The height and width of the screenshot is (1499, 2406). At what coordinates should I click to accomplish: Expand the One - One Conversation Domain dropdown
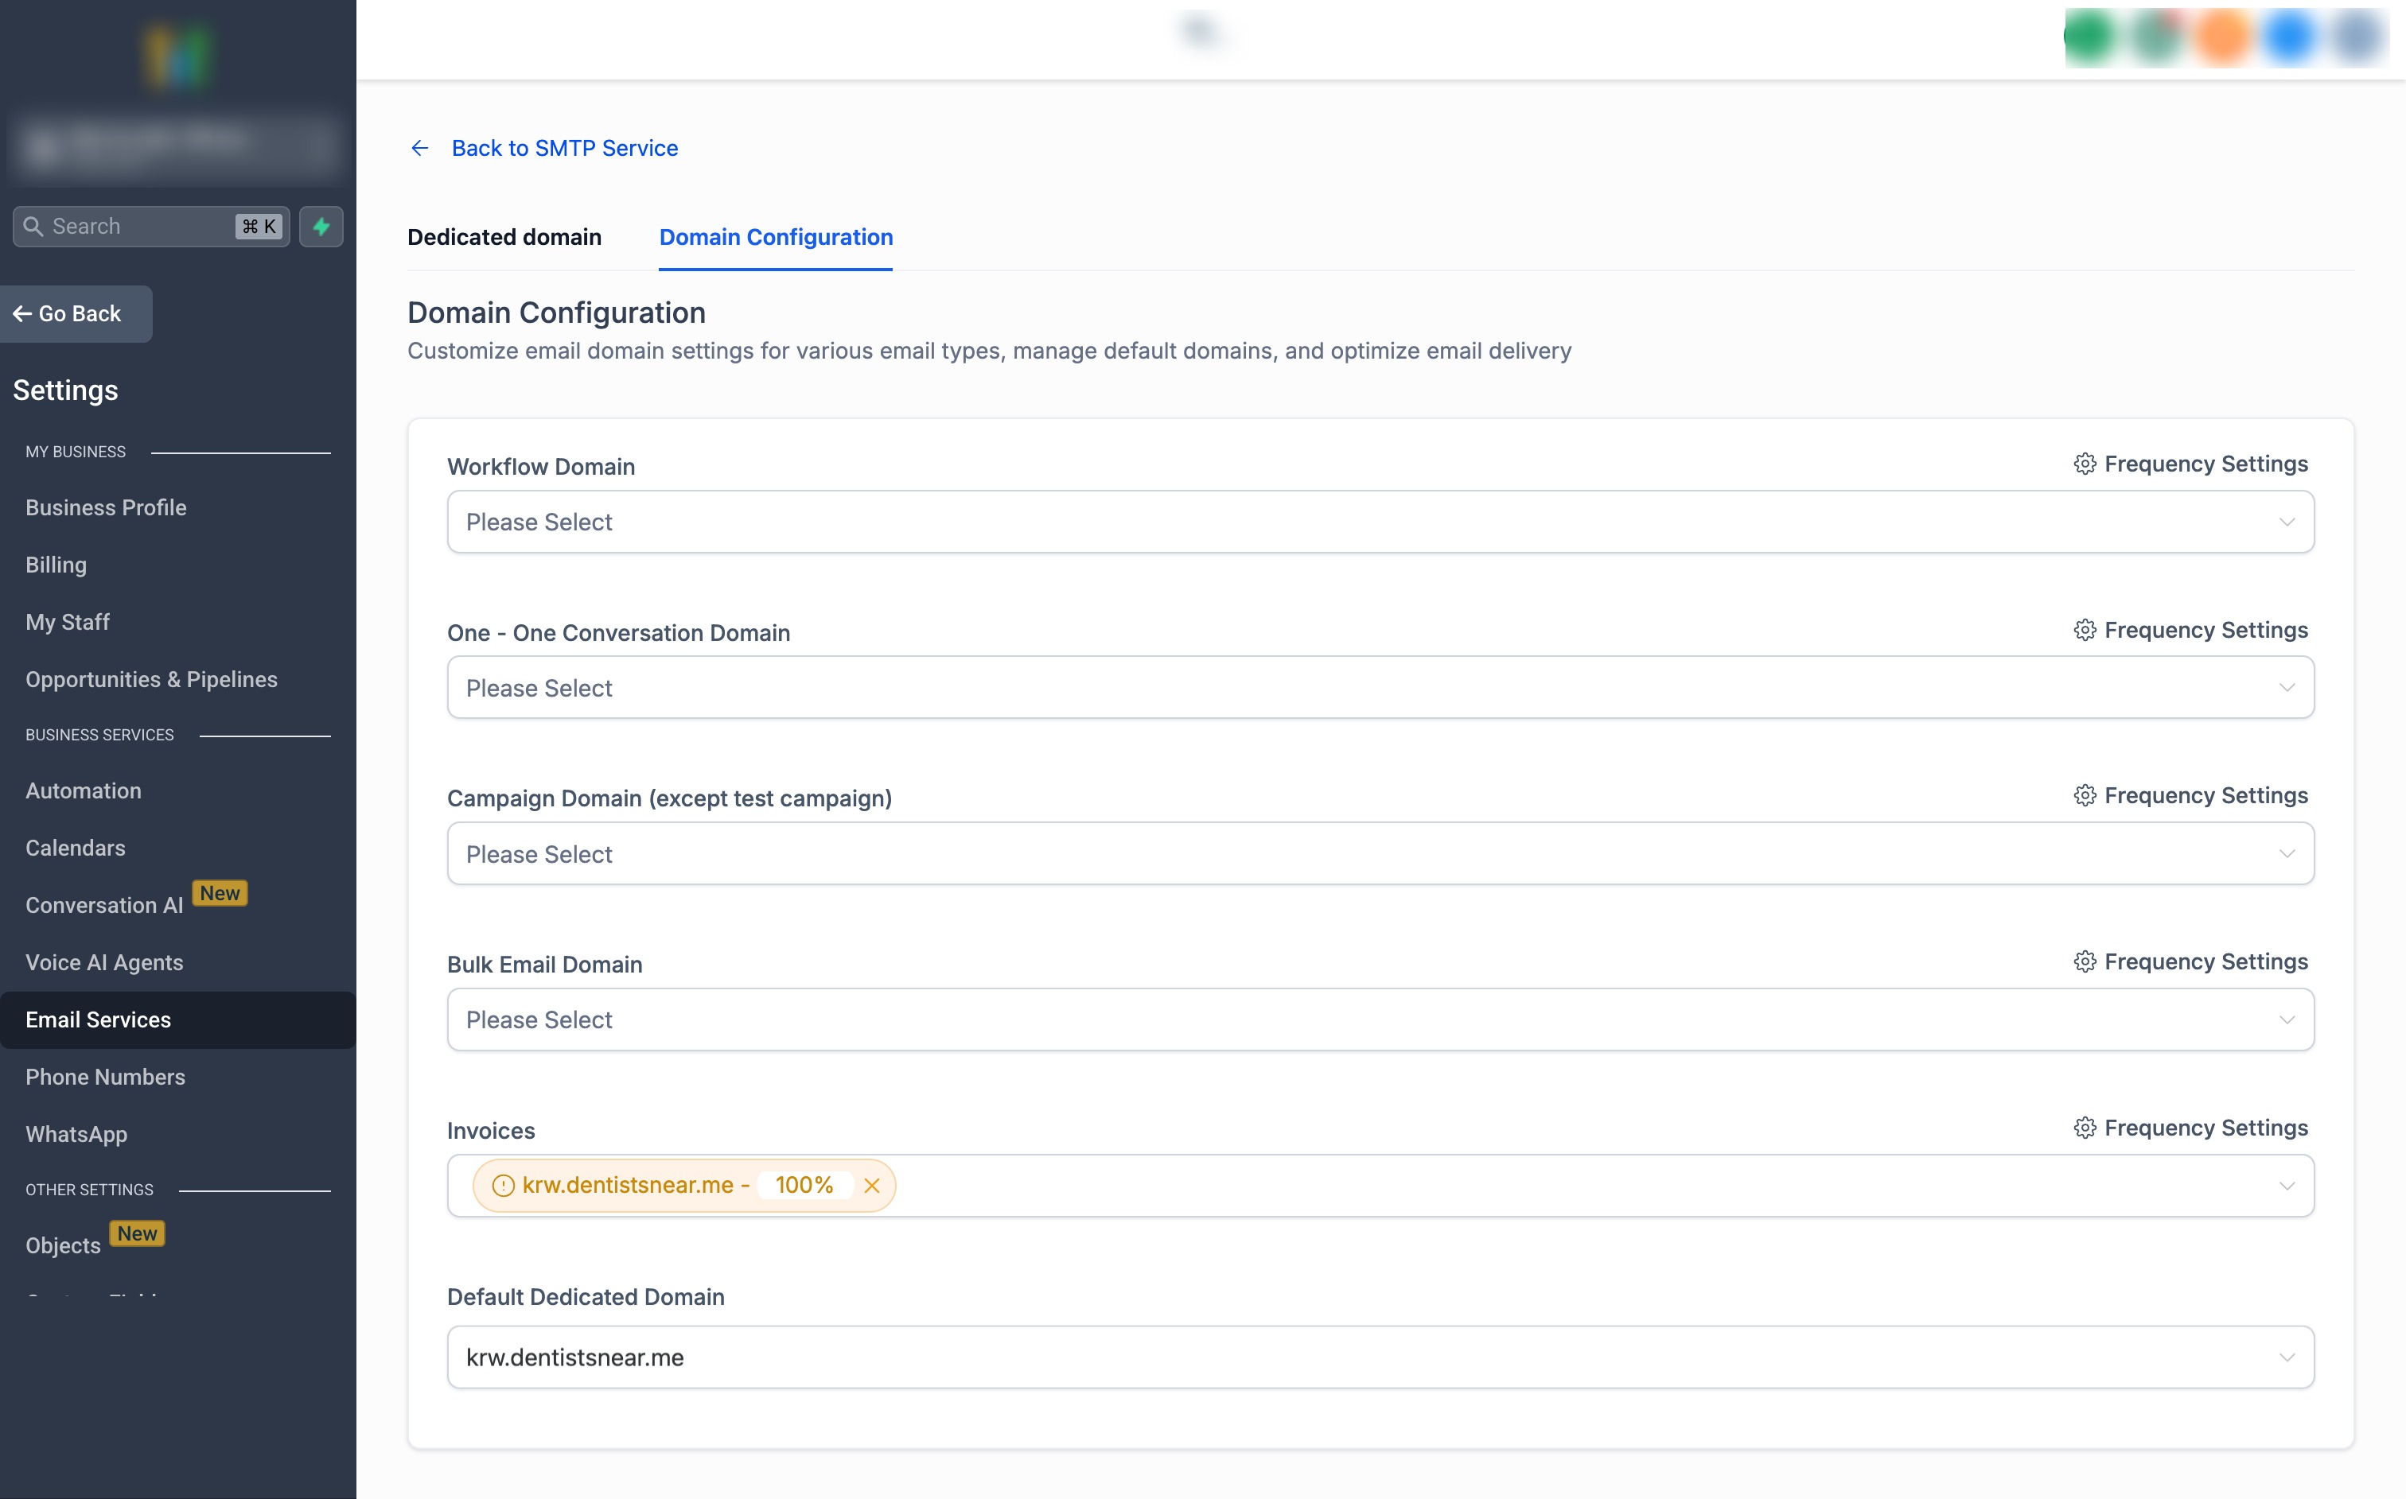(x=1380, y=688)
